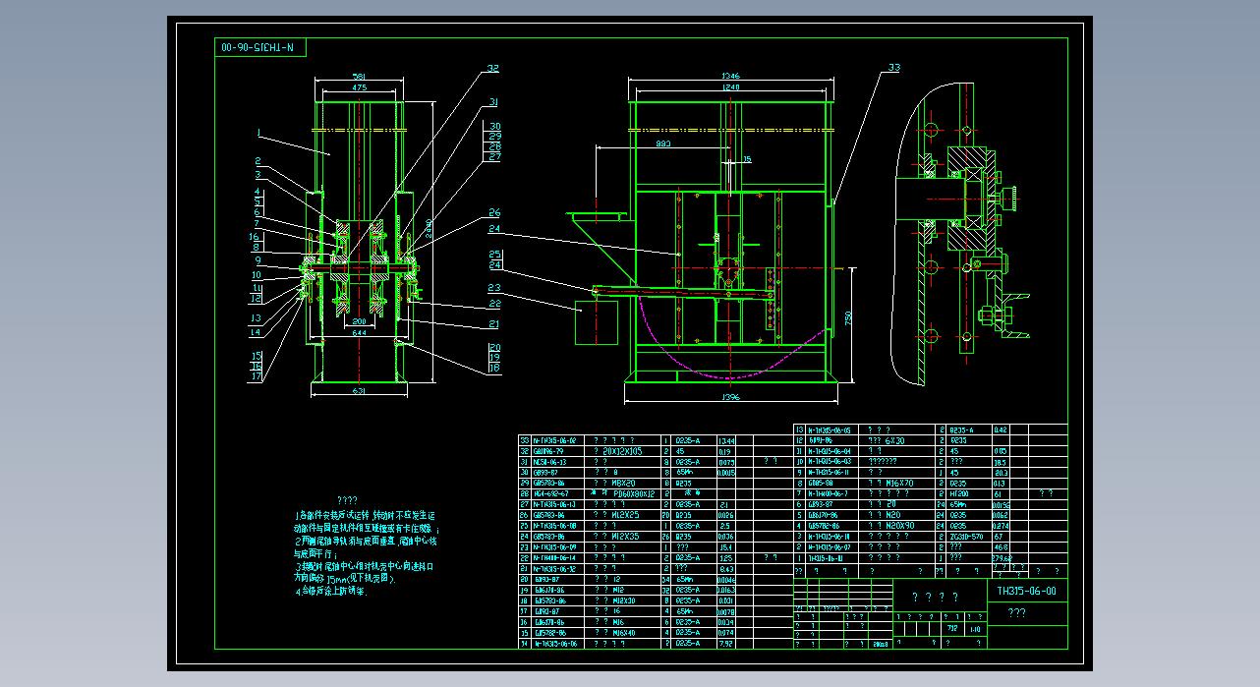Click part callout number 1 in left view
1260x687 pixels.
tap(258, 131)
